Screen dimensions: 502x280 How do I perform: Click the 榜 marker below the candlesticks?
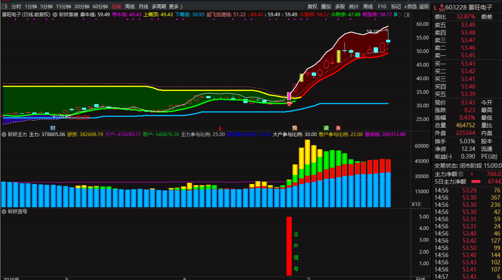[294, 128]
